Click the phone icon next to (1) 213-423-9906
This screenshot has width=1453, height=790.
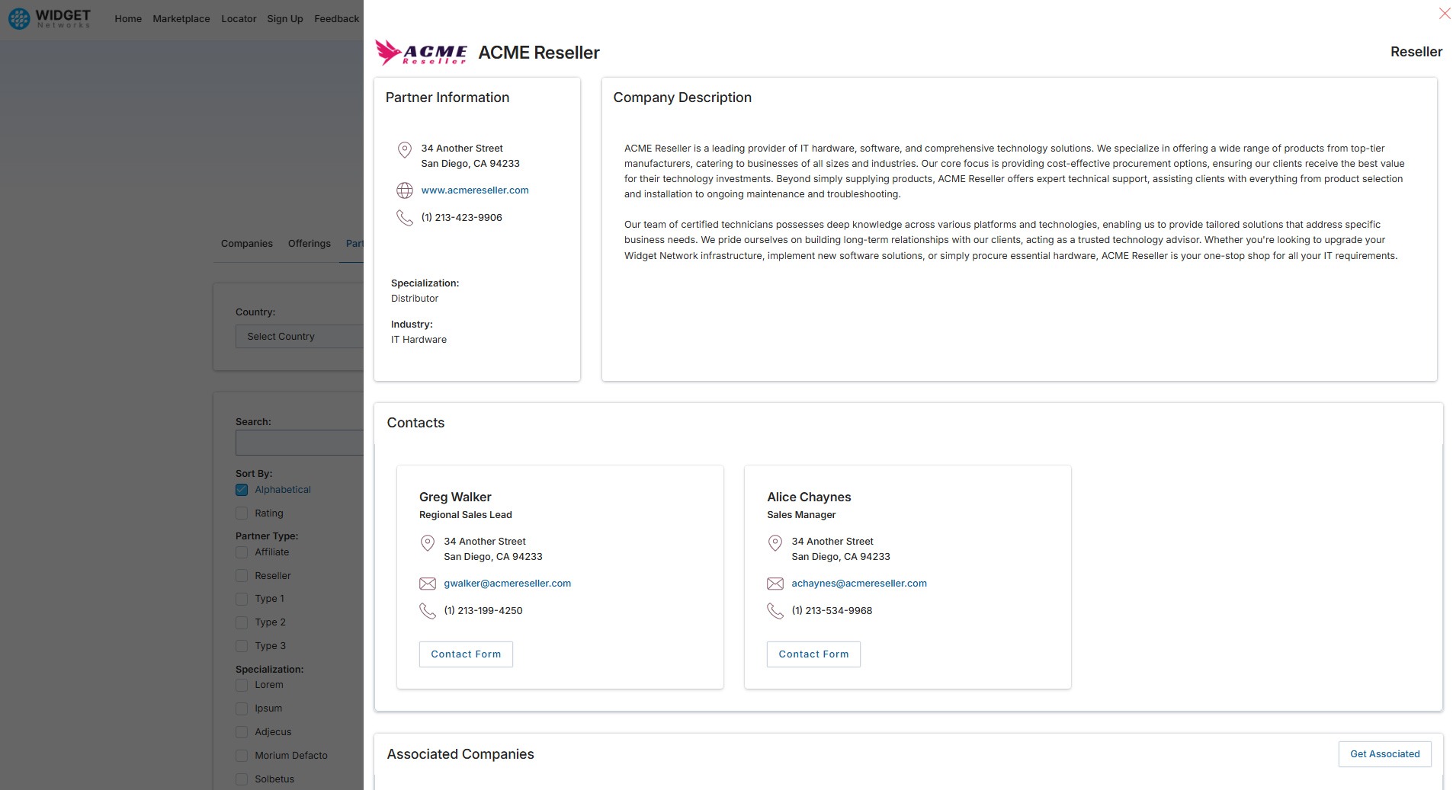[405, 218]
